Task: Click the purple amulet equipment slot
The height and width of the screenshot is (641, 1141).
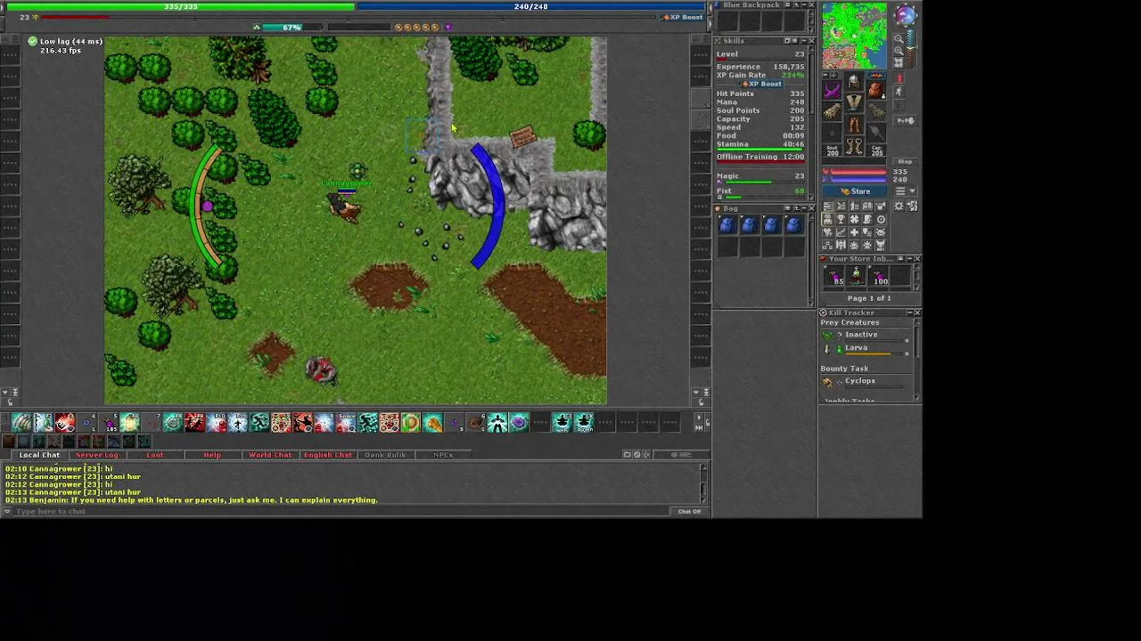Action: tap(833, 91)
